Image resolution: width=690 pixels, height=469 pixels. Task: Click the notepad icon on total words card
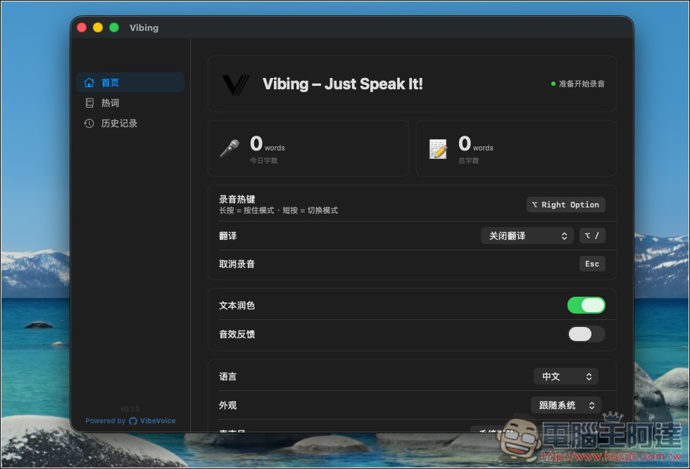437,148
